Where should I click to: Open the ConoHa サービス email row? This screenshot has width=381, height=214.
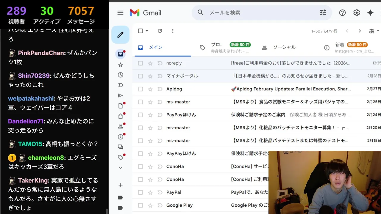tap(200, 166)
